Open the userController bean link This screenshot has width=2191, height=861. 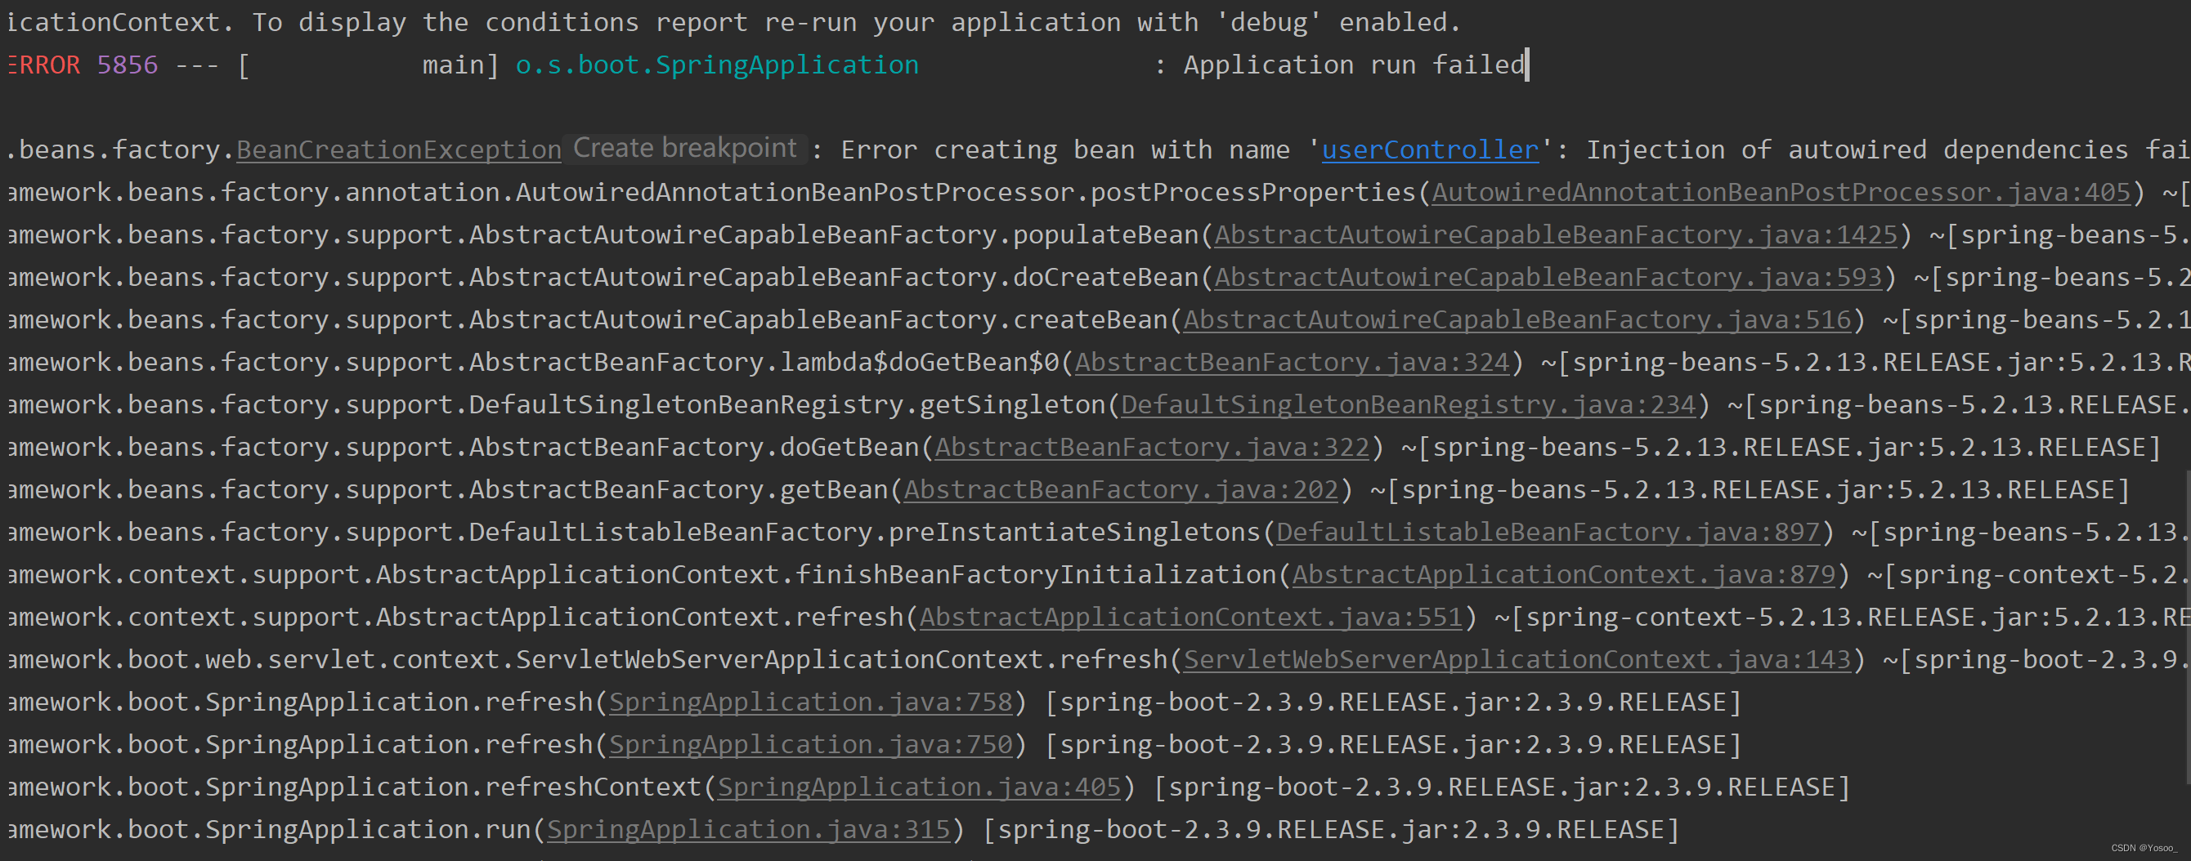pyautogui.click(x=1430, y=149)
